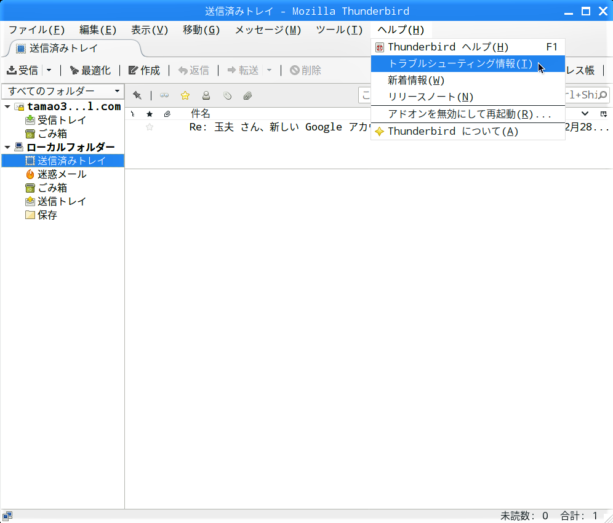
Task: Collapse the tamao3...l.com account tree
Action: 7,106
